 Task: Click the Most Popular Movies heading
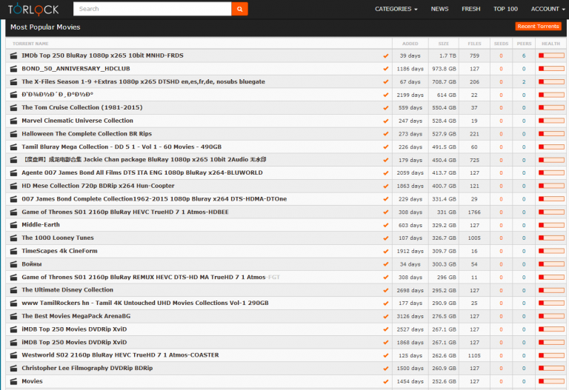45,27
